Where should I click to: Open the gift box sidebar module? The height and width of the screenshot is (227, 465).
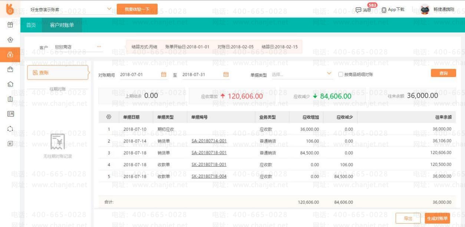(10, 25)
